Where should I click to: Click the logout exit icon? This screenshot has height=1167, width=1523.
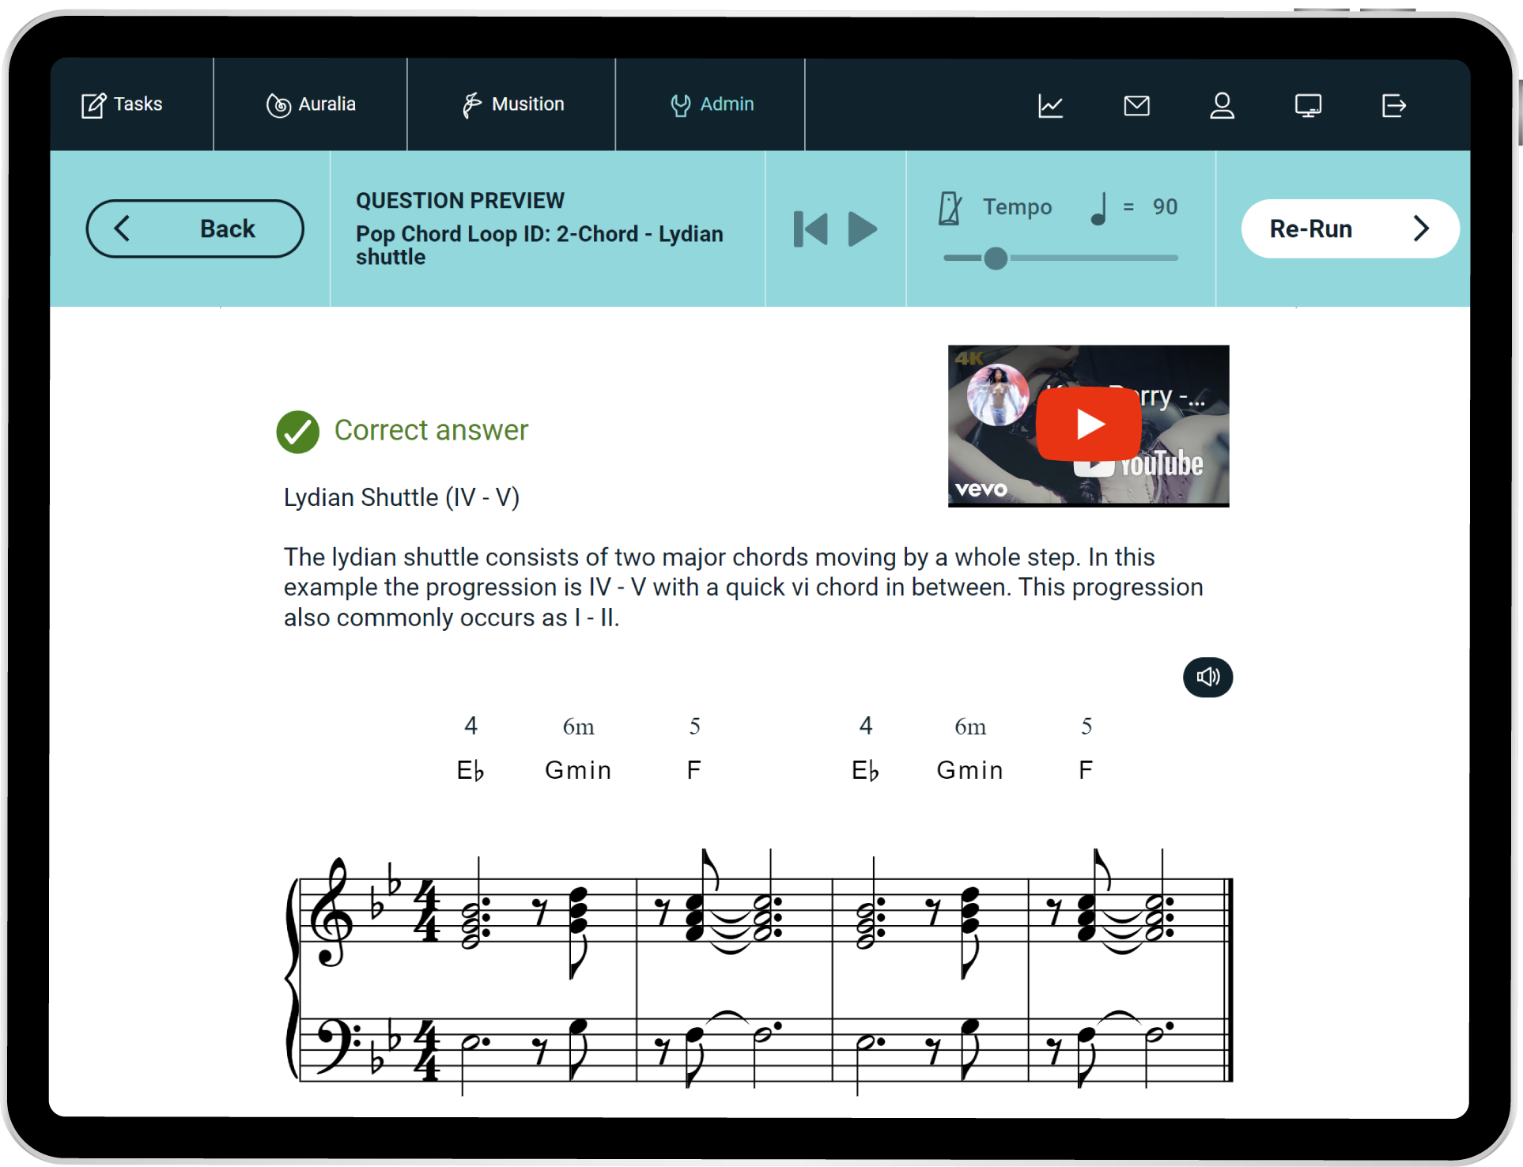pos(1393,105)
